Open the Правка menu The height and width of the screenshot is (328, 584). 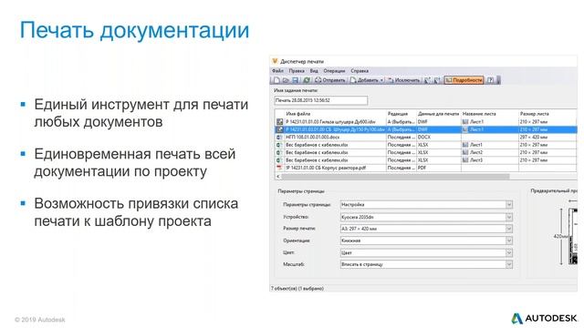tap(297, 71)
